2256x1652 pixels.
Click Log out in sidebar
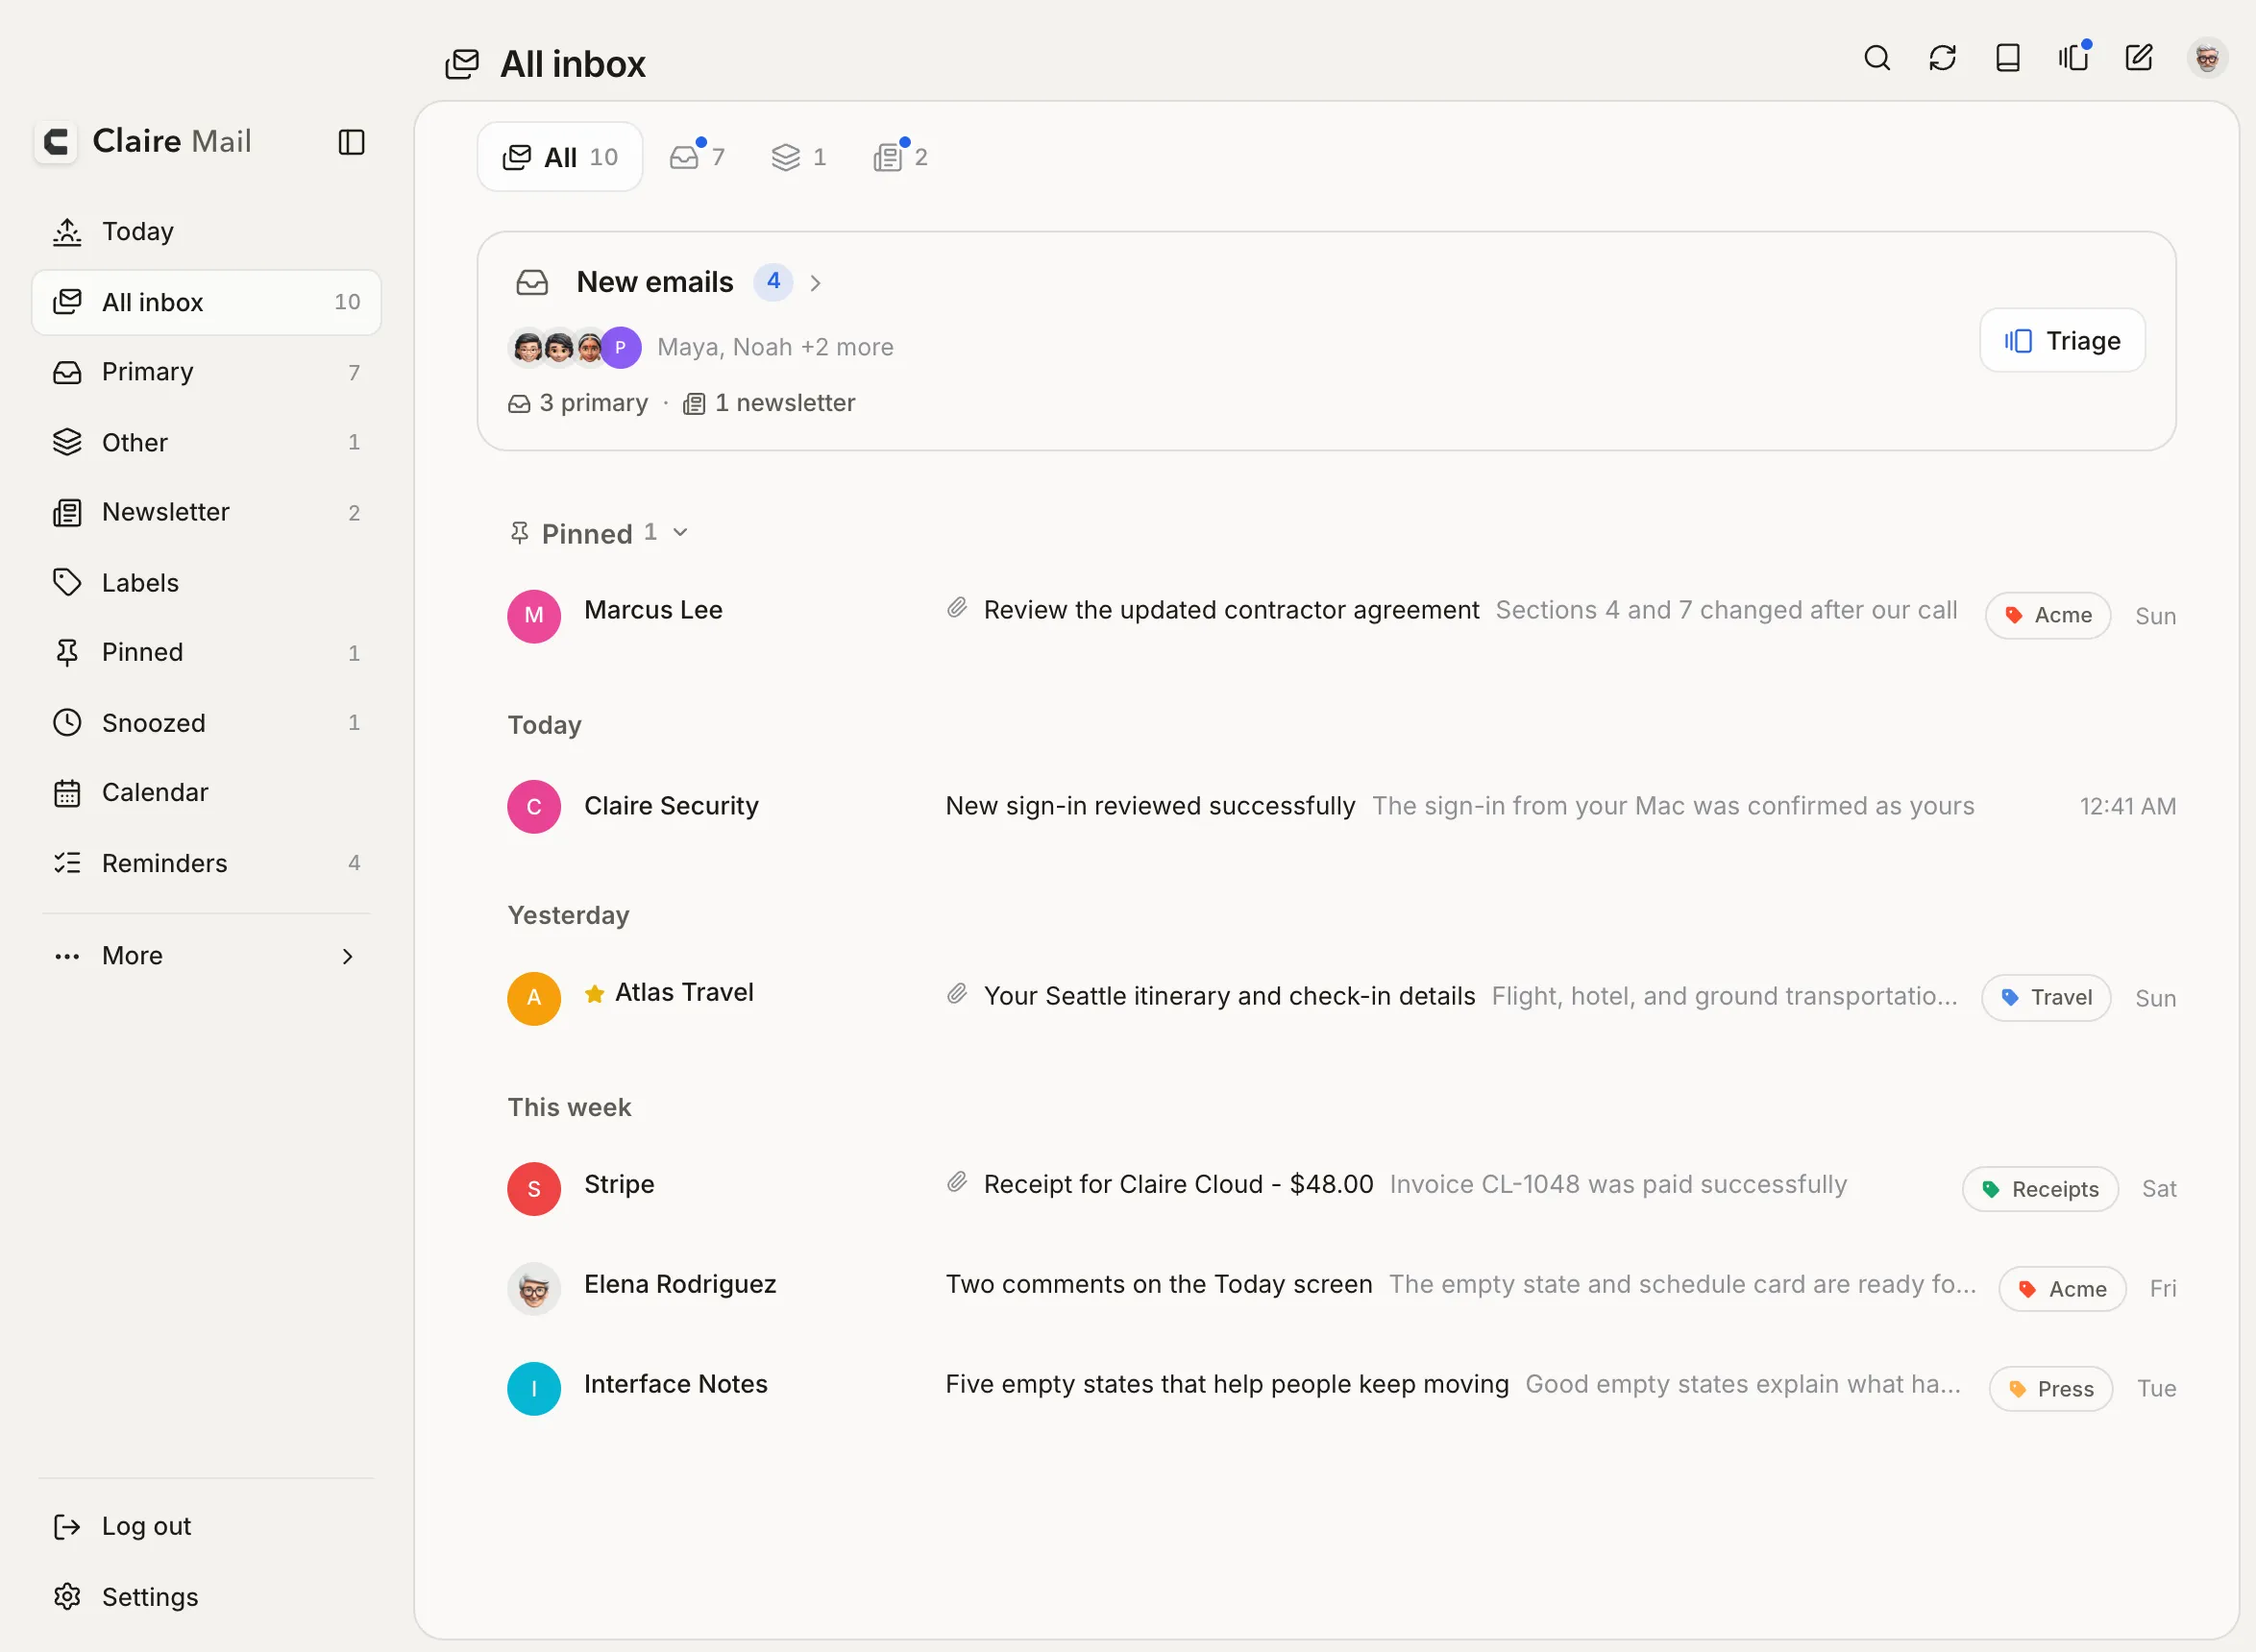click(x=206, y=1526)
